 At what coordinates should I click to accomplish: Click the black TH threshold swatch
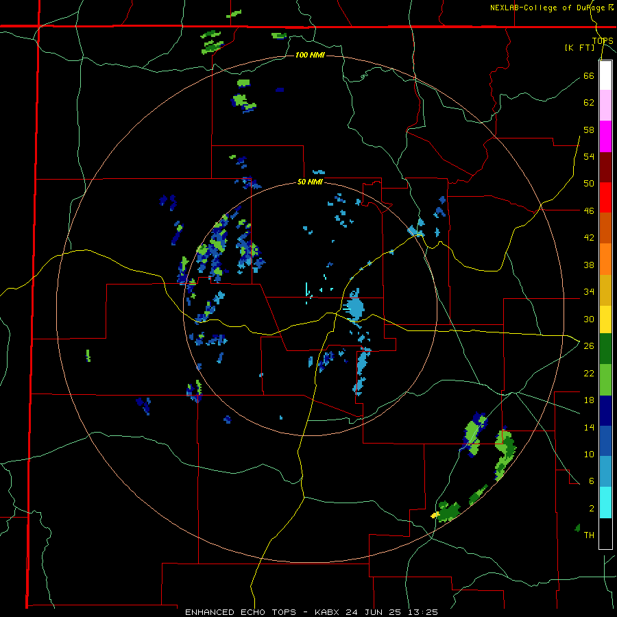coord(605,533)
